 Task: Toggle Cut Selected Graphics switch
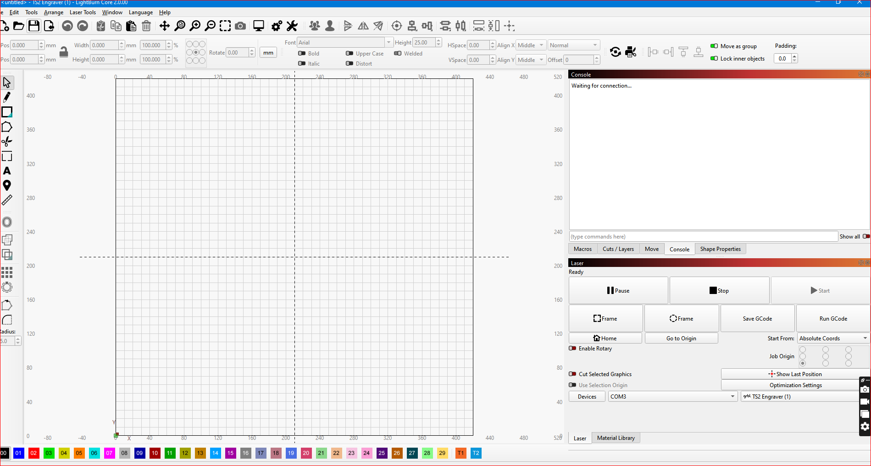(572, 374)
